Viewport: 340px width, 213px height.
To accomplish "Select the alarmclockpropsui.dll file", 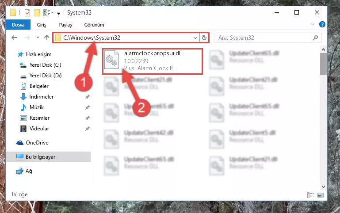I will (x=153, y=61).
